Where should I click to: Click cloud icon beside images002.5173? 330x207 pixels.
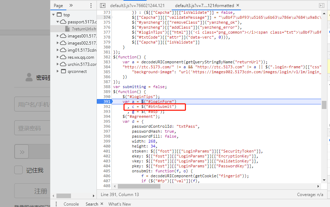[63, 43]
